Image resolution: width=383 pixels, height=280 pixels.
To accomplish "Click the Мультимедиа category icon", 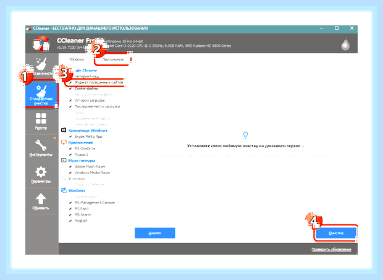I will tap(64, 160).
